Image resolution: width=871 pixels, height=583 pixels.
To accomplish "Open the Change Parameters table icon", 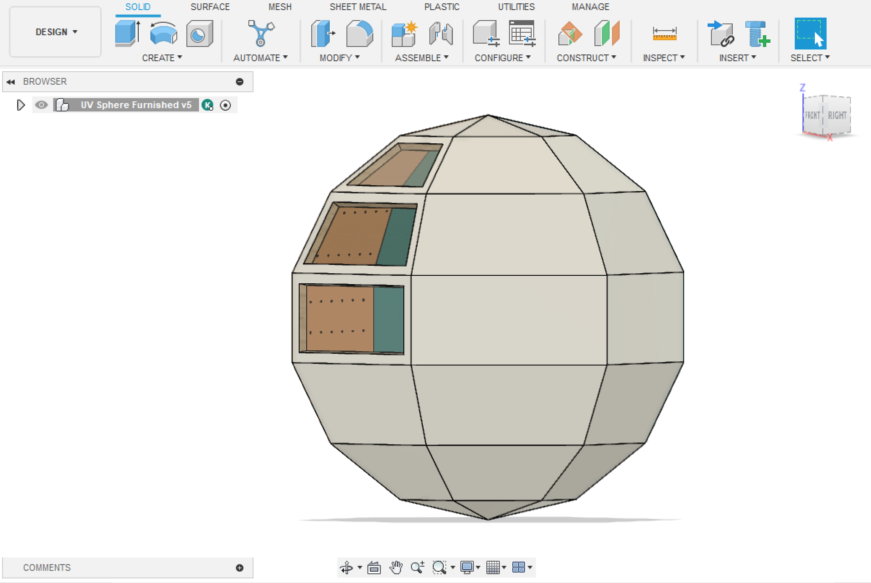I will [x=522, y=34].
